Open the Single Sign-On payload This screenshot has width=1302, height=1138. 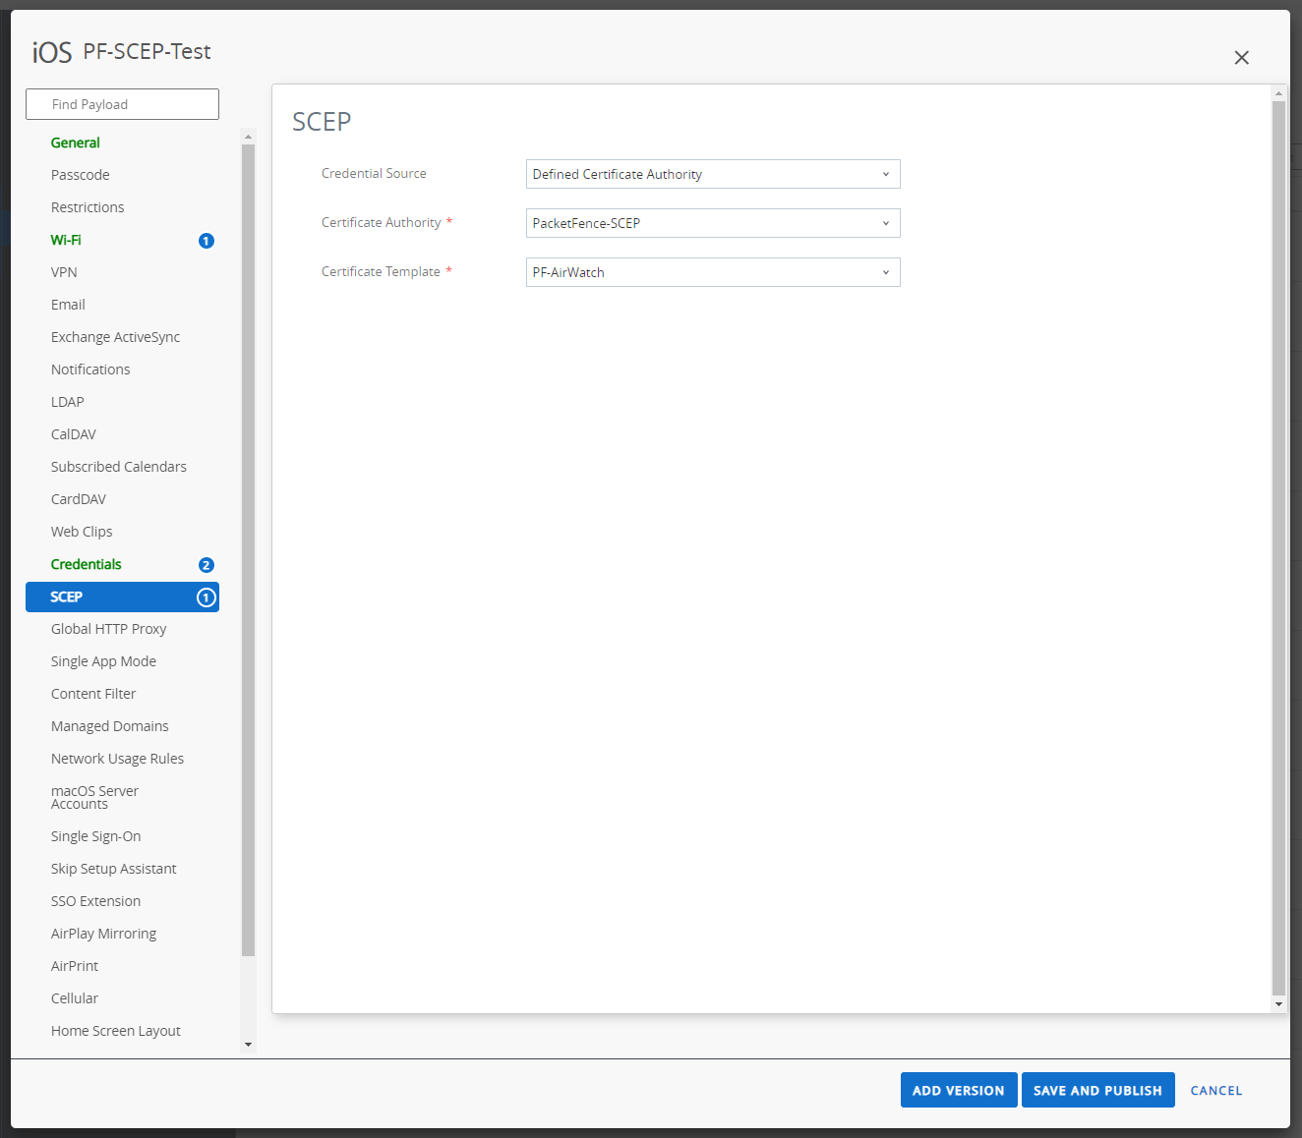95,835
